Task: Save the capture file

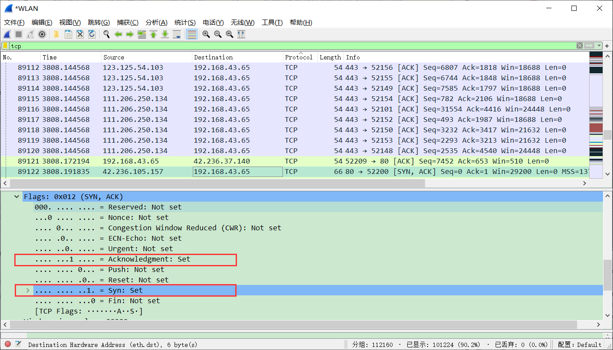Action: [68, 34]
